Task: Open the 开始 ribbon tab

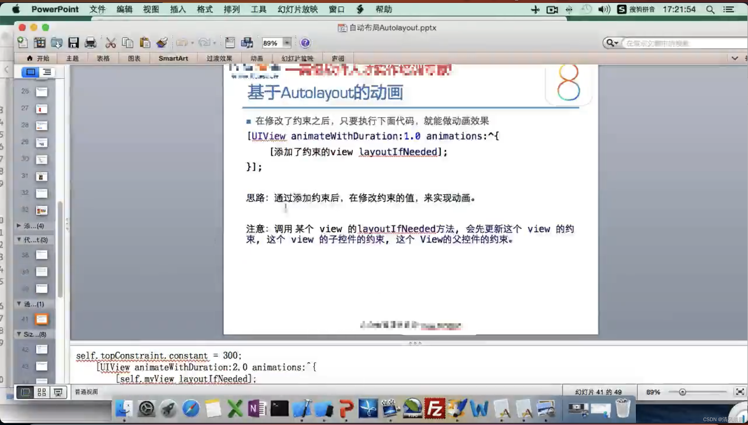Action: point(38,58)
